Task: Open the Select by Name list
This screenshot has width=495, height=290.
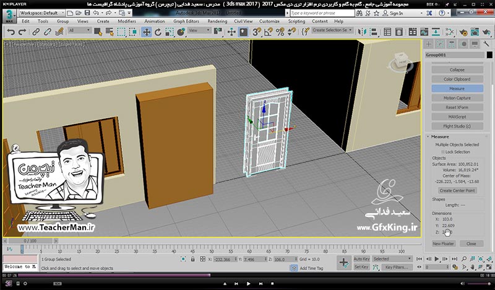Action: point(110,32)
